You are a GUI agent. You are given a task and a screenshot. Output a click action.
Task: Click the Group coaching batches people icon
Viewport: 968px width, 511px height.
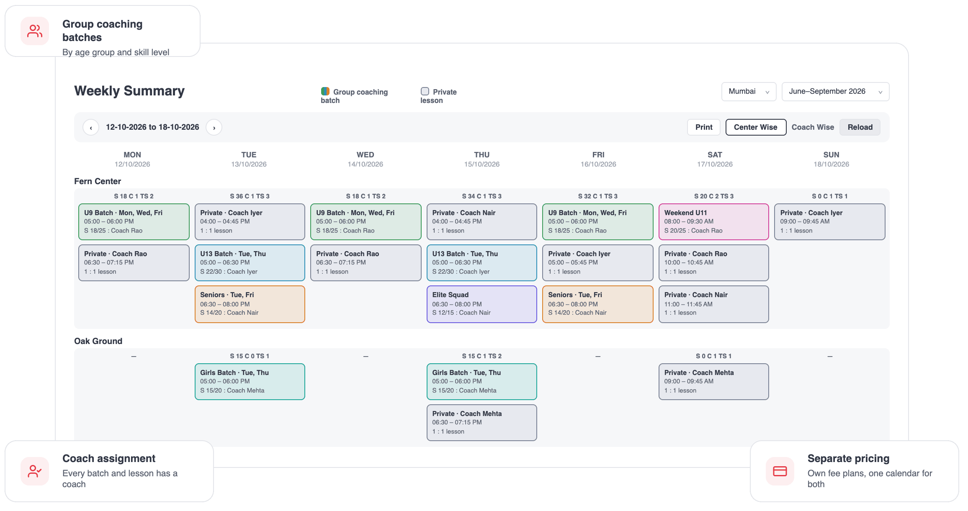[35, 31]
